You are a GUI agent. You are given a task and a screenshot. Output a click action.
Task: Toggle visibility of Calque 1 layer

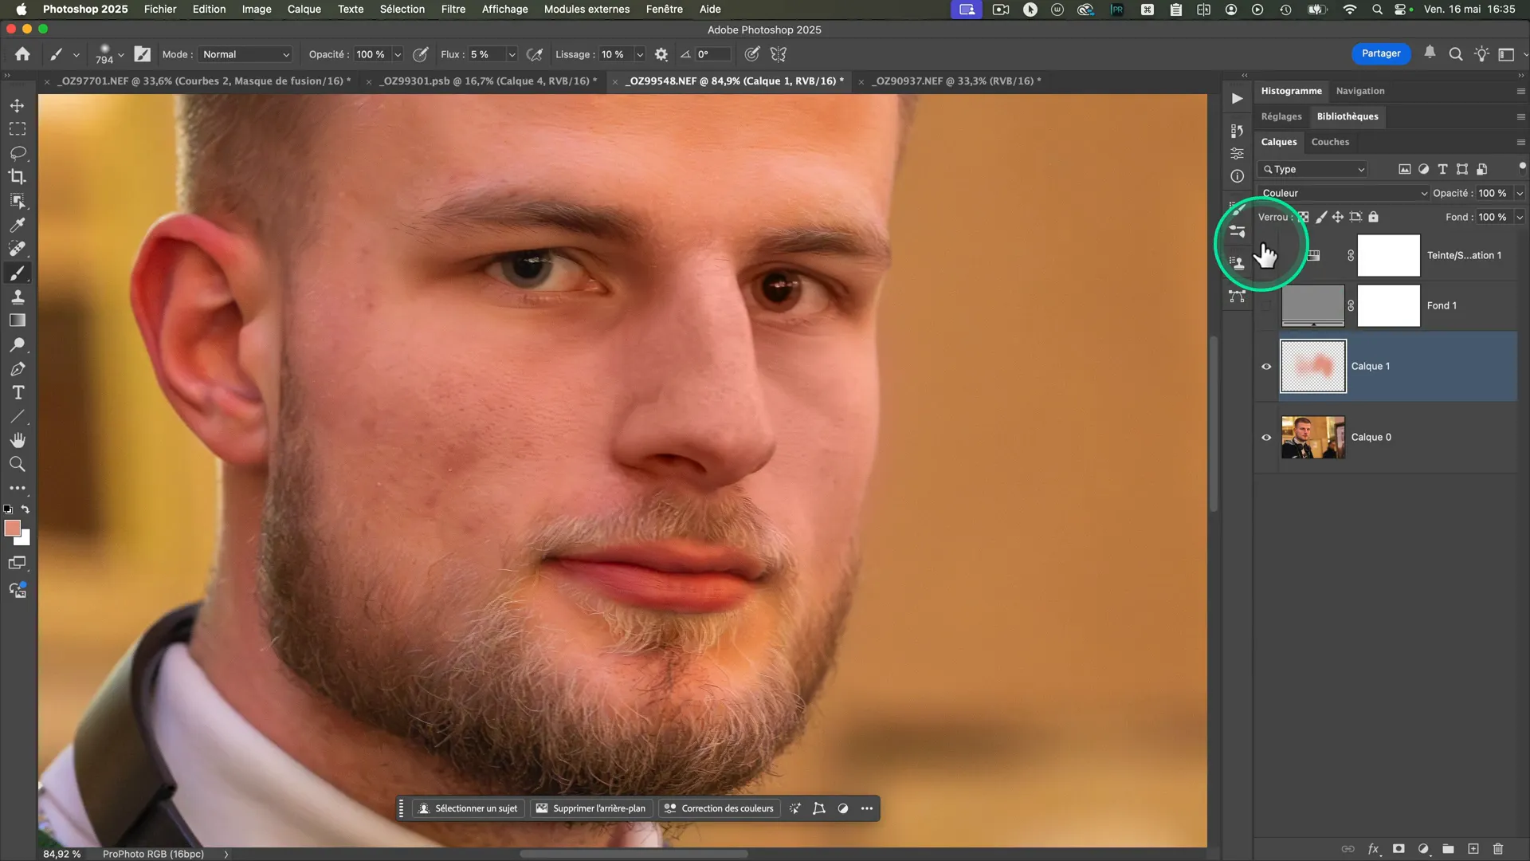(x=1266, y=367)
